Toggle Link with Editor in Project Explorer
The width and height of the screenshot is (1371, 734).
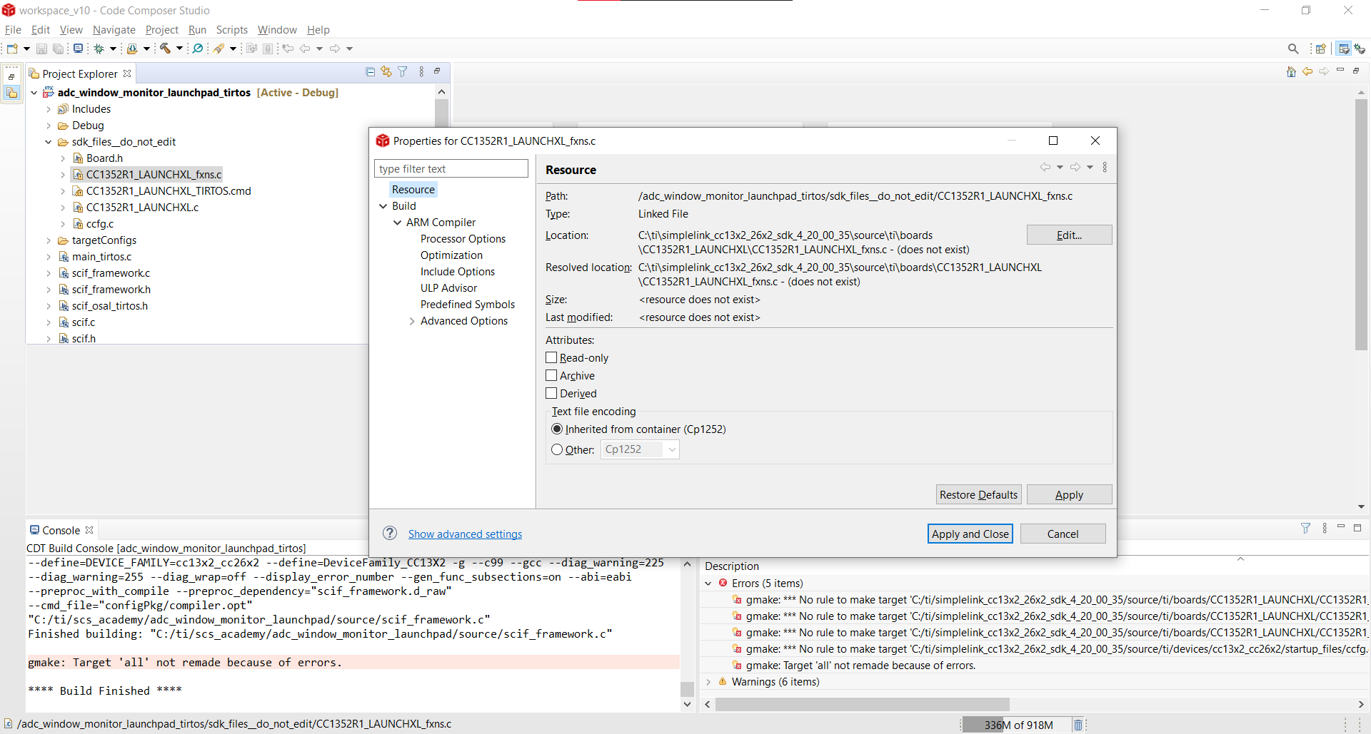click(386, 71)
